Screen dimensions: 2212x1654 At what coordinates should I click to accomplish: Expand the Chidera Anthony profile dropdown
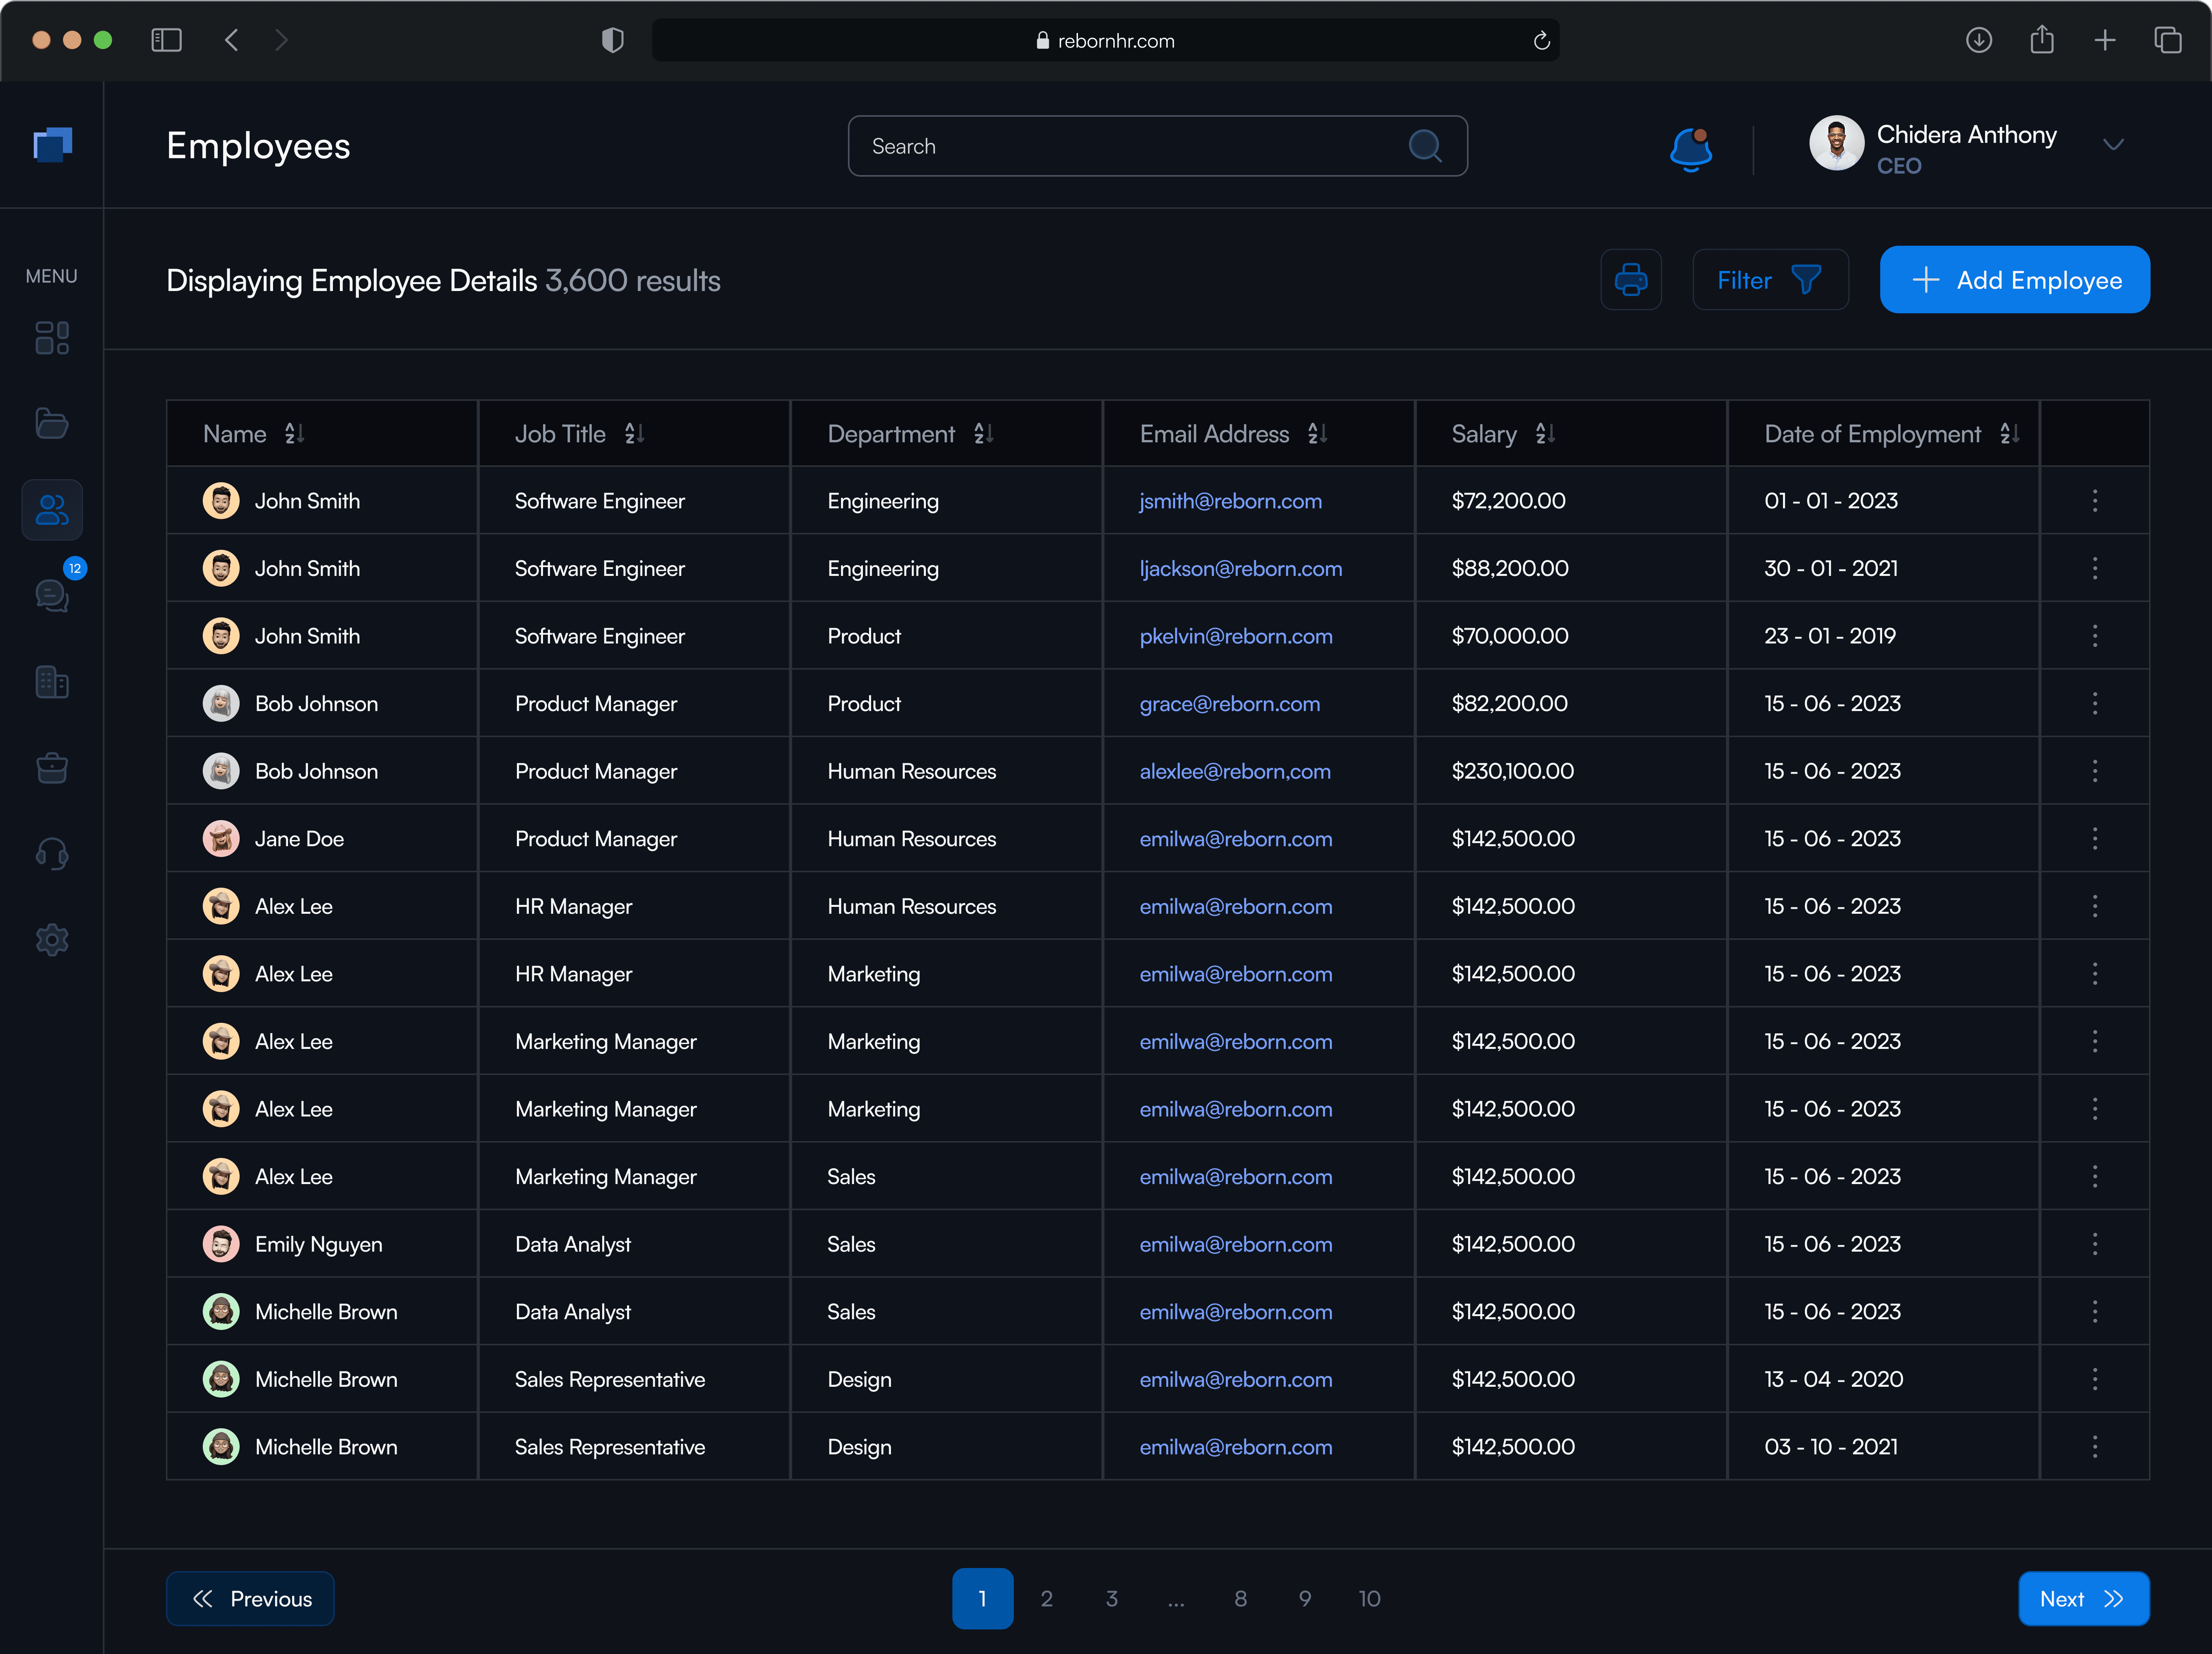pos(2113,145)
